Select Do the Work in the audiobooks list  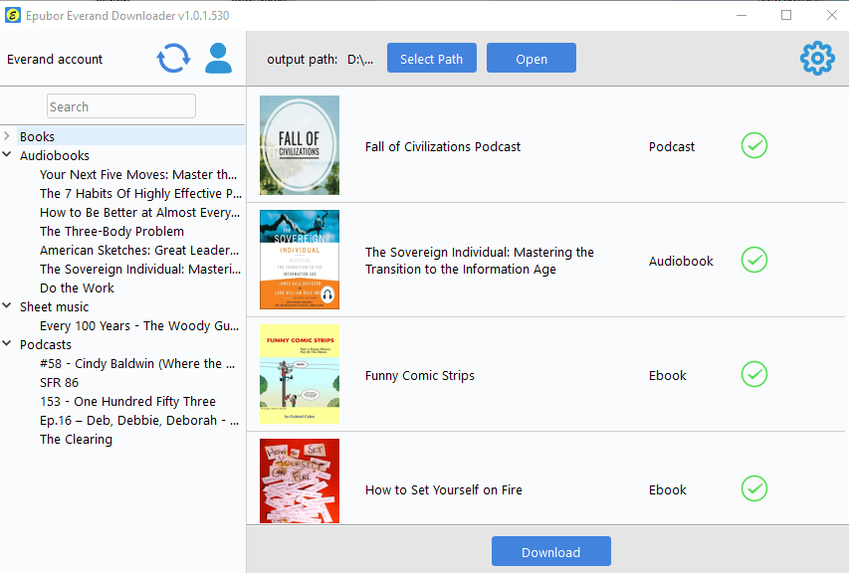(77, 287)
